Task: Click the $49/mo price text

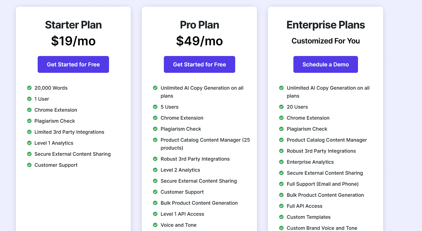Action: (x=199, y=41)
